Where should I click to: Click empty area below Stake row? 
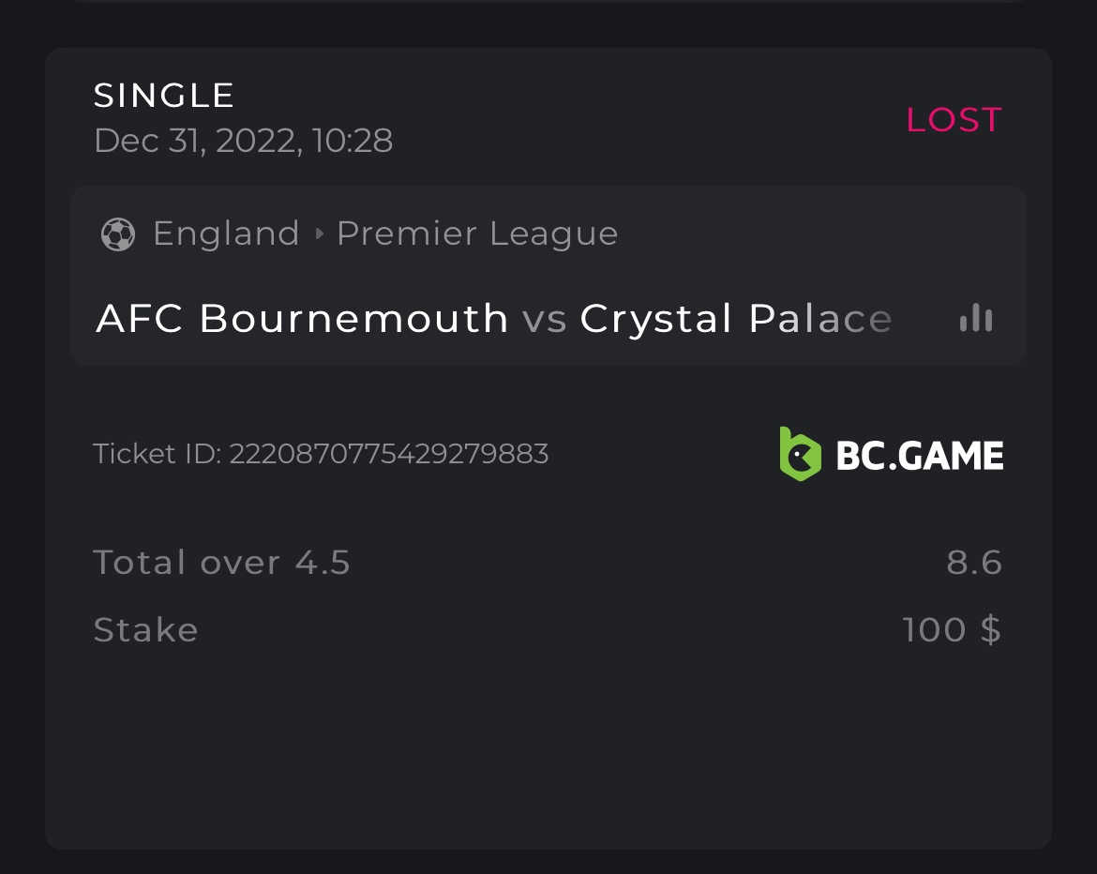tap(548, 750)
